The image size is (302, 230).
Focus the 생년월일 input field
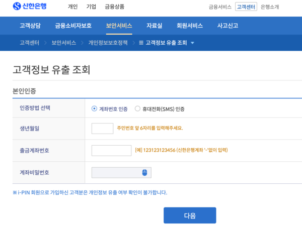(x=102, y=129)
